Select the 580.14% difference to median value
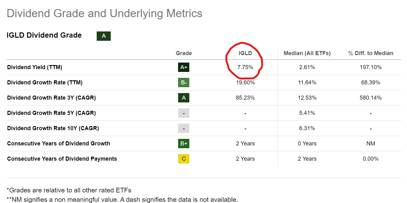Screen dimensions: 407x203 point(371,98)
